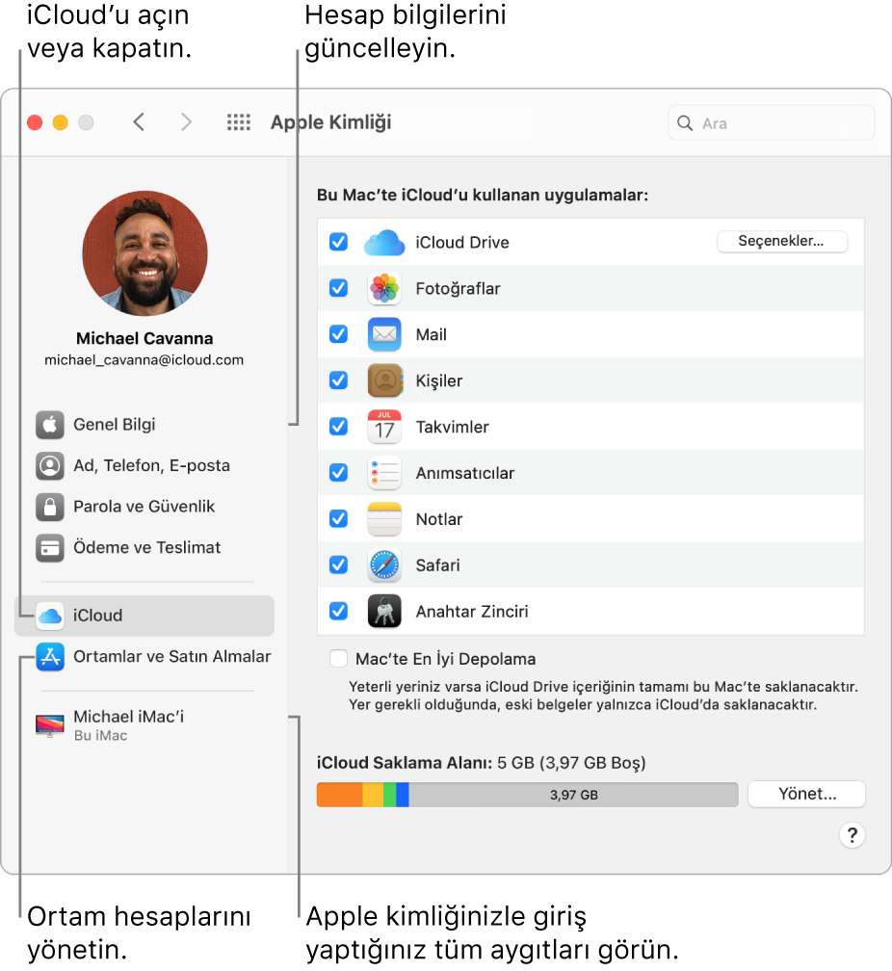Click the Fotoğraflar app icon
The image size is (892, 971).
coord(384,288)
